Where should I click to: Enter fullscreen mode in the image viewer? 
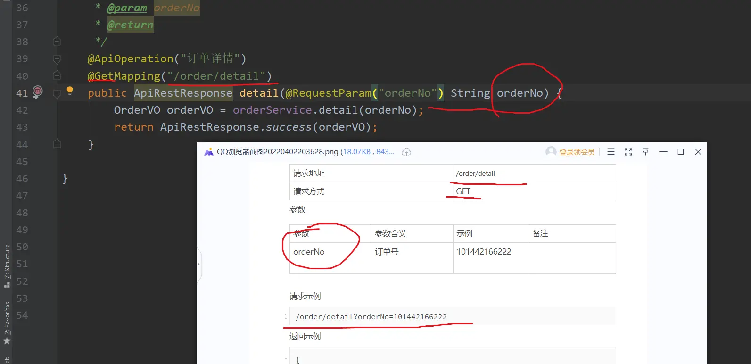(628, 152)
